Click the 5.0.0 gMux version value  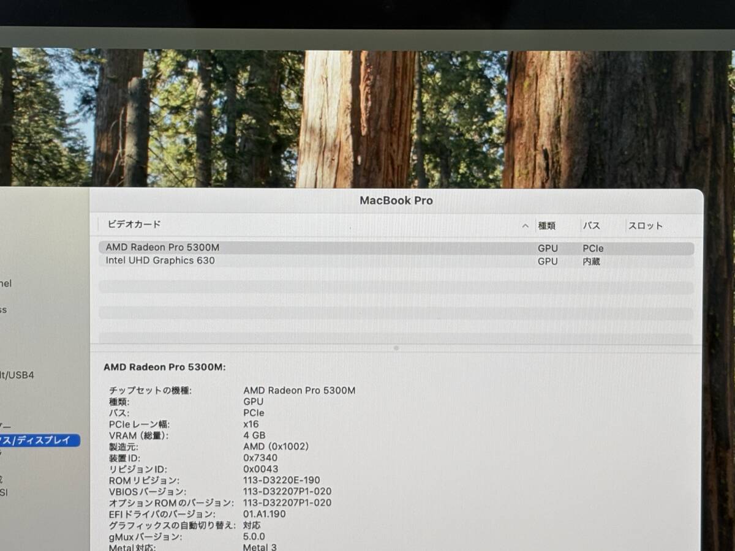pyautogui.click(x=255, y=537)
